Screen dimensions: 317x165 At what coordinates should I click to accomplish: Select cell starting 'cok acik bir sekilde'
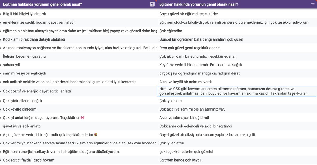pyautogui.click(x=78, y=82)
